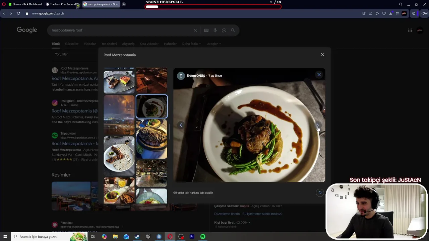
Task: Expand the Açılış zamanı hours dropdown
Action: pos(267,206)
